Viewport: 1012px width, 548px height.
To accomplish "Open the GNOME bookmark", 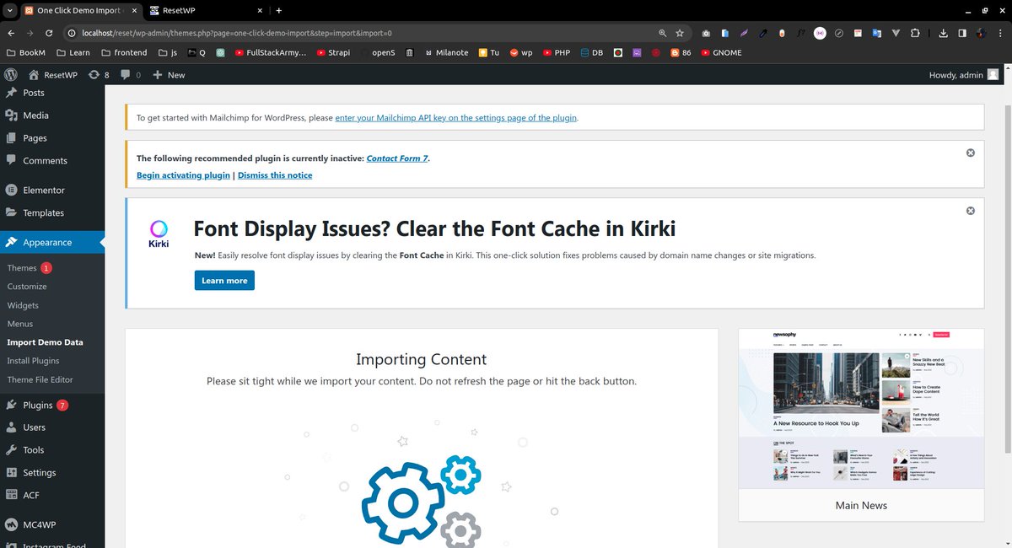I will [x=720, y=52].
